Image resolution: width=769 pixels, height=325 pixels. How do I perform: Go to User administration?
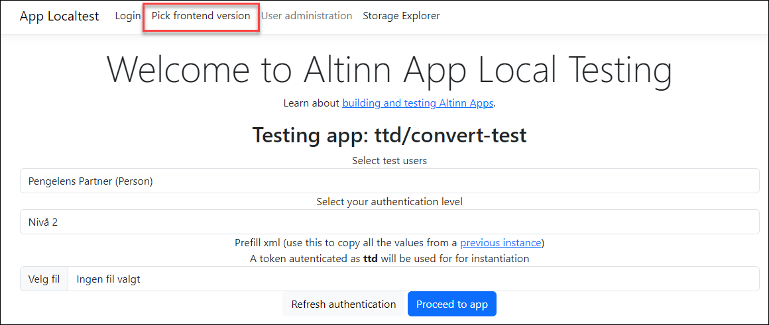point(306,16)
